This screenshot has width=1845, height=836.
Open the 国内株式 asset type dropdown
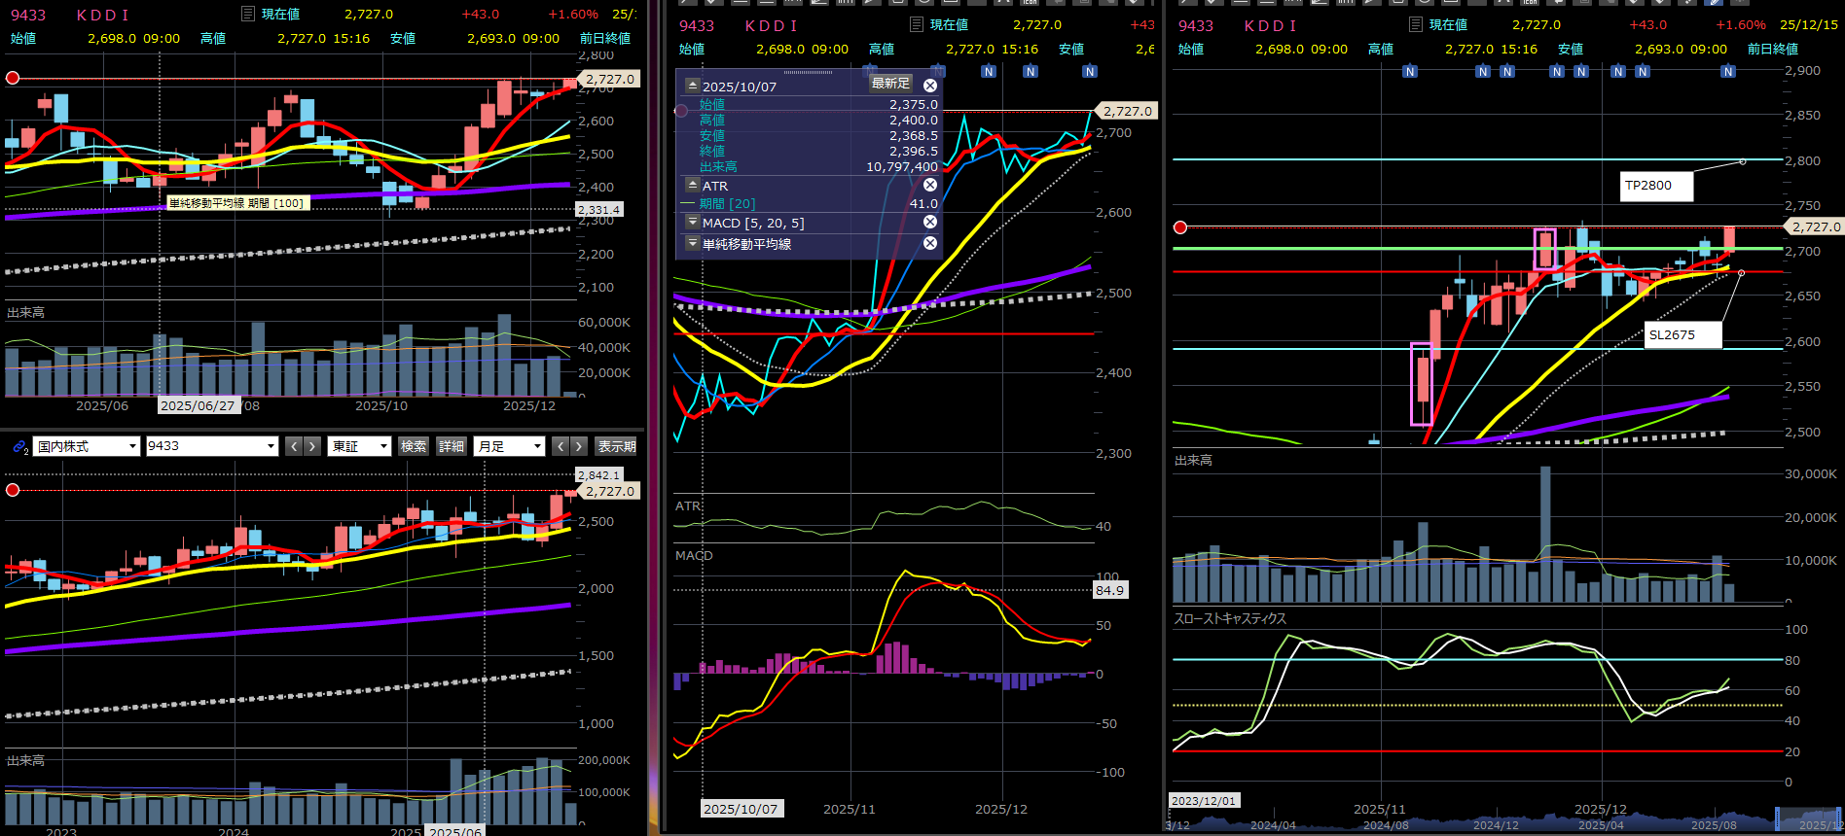click(88, 446)
